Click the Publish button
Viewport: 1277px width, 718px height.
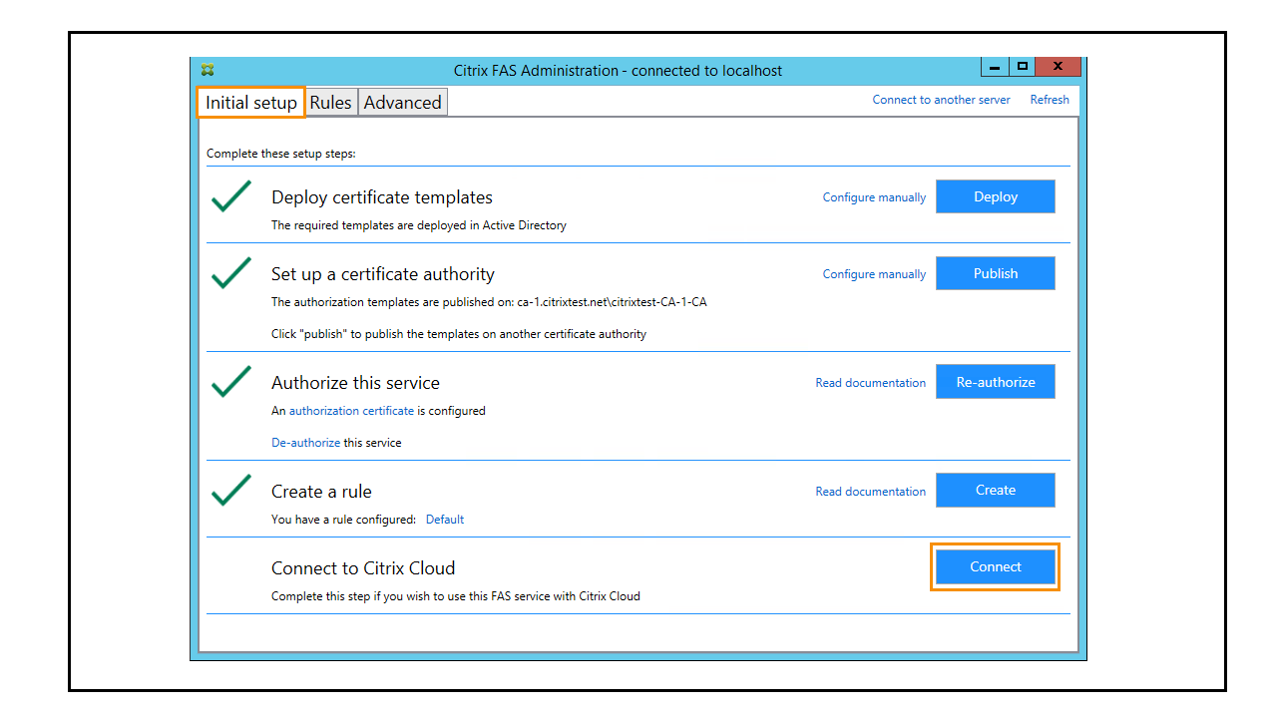point(996,273)
